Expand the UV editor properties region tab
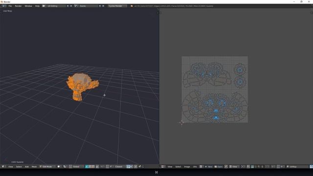The width and height of the screenshot is (313, 176). tap(312, 13)
